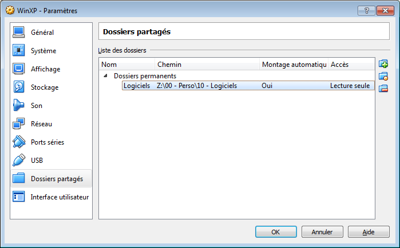Open the Réseau network section

41,124
